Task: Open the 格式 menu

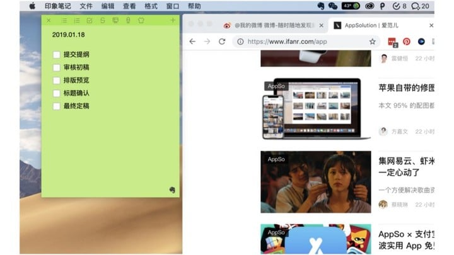Action: (x=151, y=6)
